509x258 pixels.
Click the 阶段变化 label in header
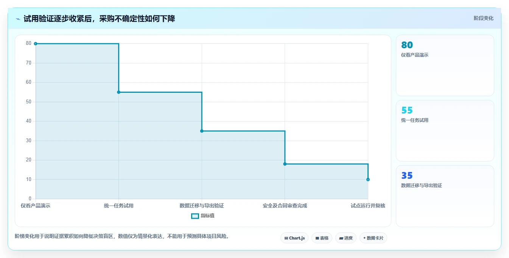click(483, 18)
